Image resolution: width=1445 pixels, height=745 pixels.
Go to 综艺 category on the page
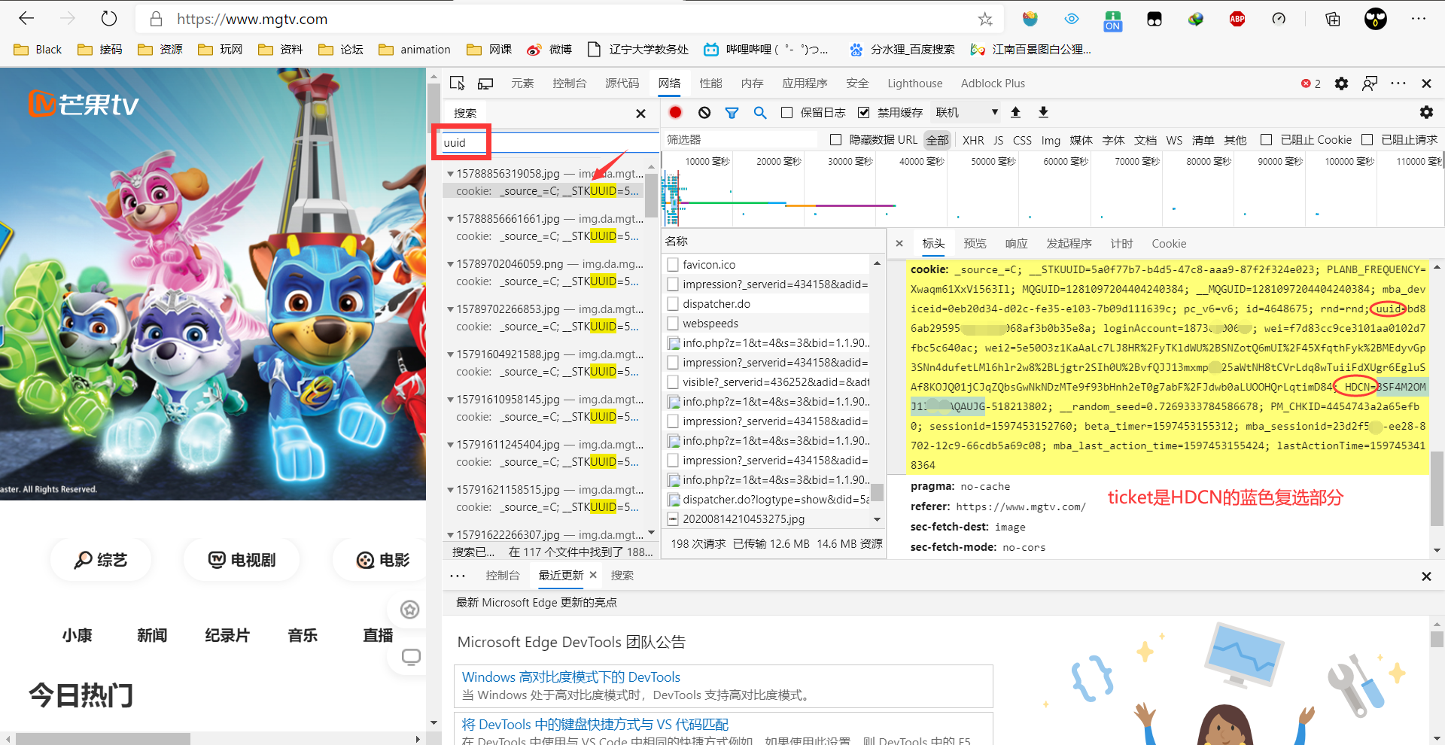pyautogui.click(x=101, y=560)
